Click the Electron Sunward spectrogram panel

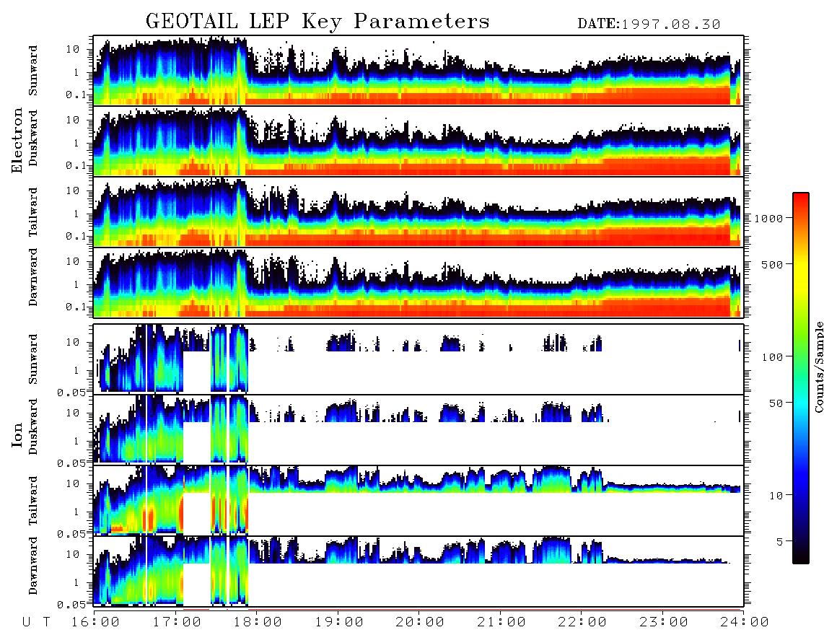pyautogui.click(x=418, y=71)
